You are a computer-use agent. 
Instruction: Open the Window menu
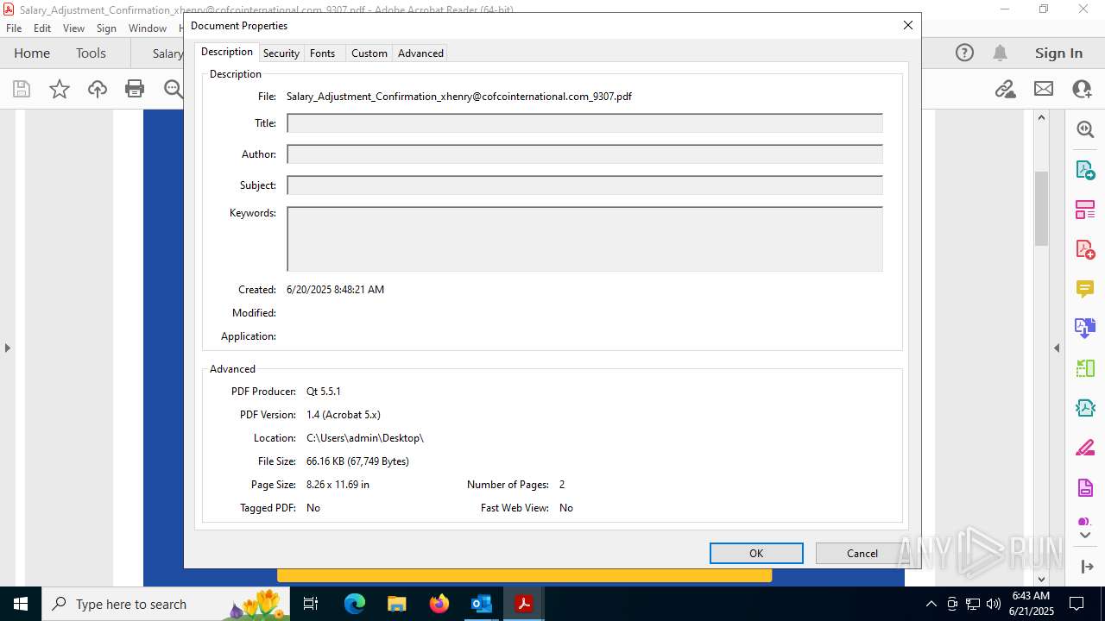148,28
